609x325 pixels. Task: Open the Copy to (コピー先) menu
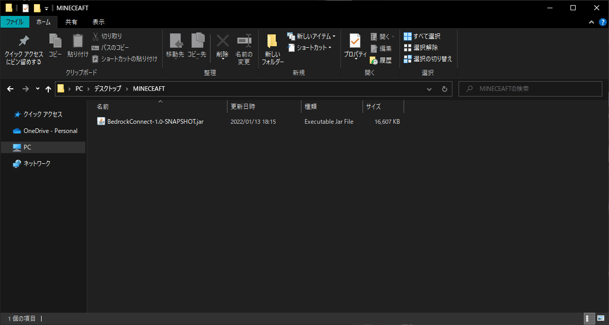click(x=197, y=47)
